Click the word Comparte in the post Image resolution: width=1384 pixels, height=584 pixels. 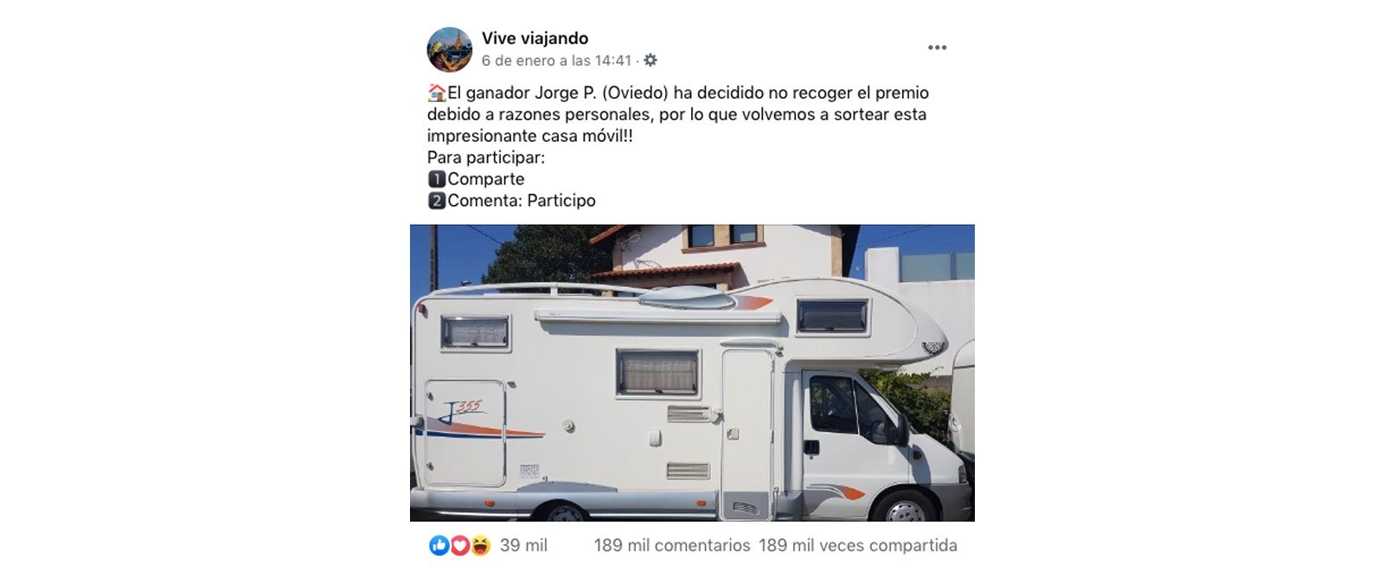[x=486, y=179]
